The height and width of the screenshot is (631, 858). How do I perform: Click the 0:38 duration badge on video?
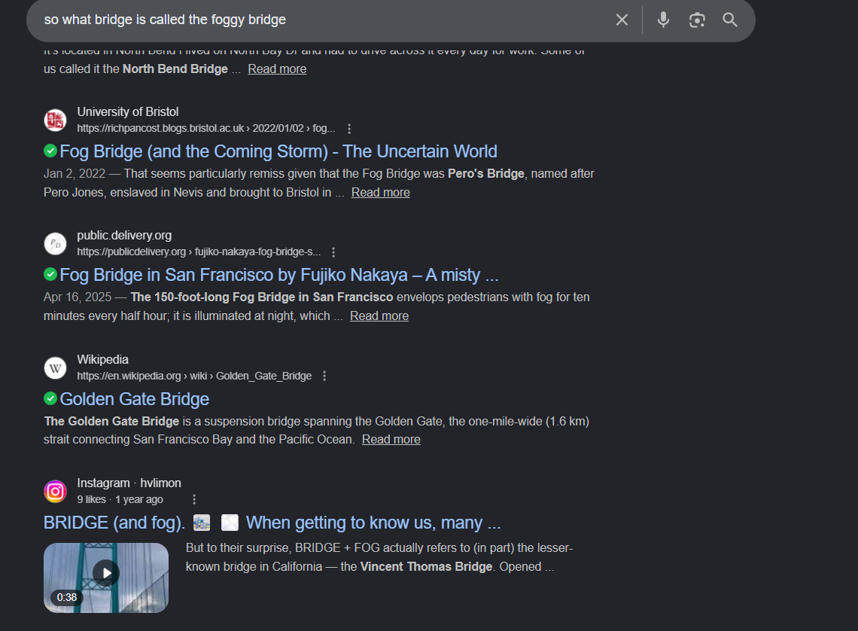pyautogui.click(x=67, y=597)
